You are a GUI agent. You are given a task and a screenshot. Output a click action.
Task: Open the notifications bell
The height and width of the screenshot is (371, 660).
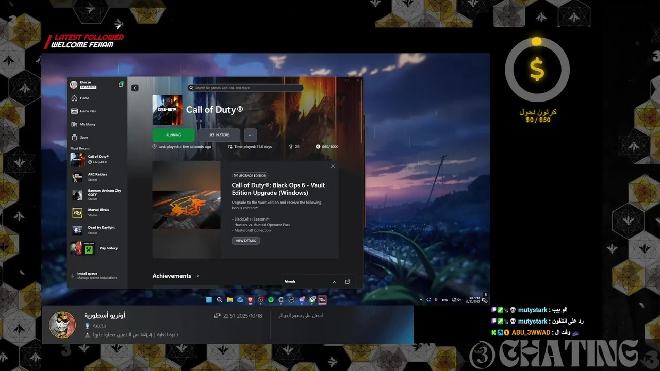pyautogui.click(x=121, y=84)
